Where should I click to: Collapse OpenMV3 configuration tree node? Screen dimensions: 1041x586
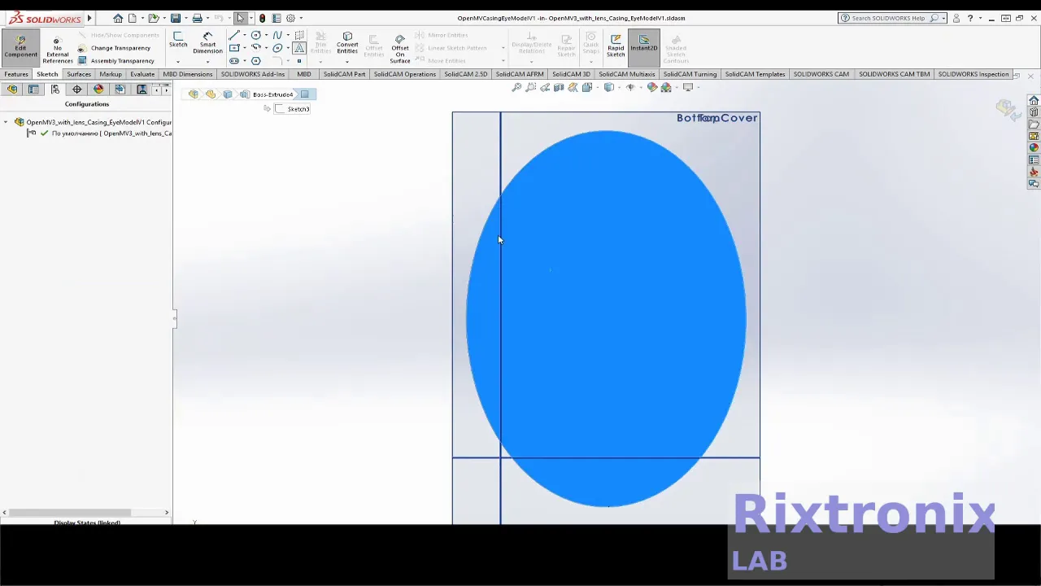tap(6, 122)
